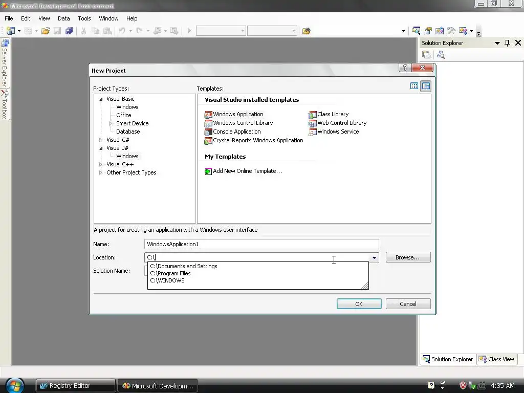
Task: Expand the Visual C++ tree node
Action: click(x=101, y=164)
